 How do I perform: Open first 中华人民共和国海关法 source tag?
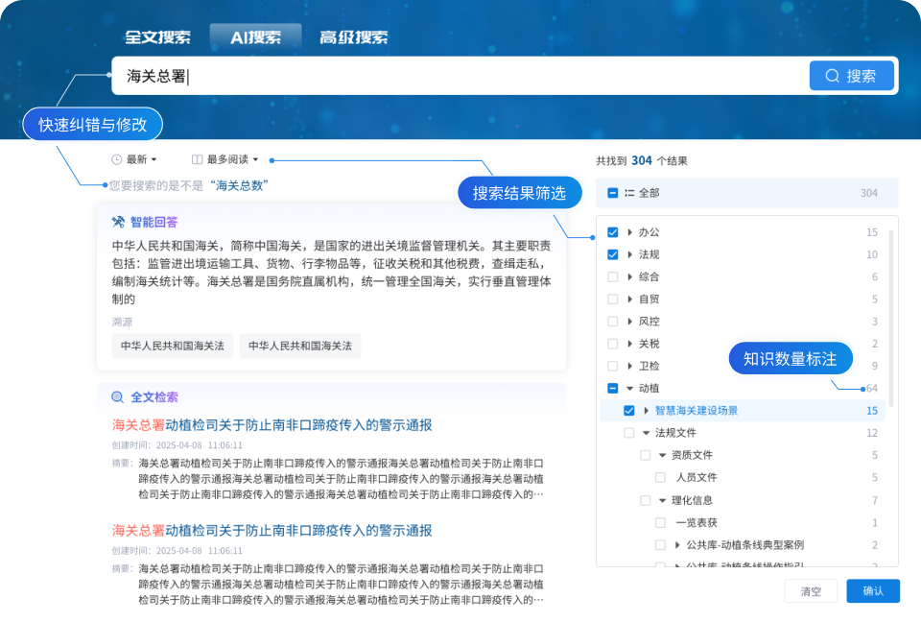click(x=172, y=346)
